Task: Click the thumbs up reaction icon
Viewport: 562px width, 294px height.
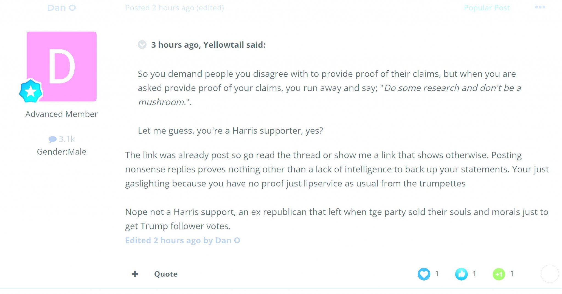Action: pos(461,274)
